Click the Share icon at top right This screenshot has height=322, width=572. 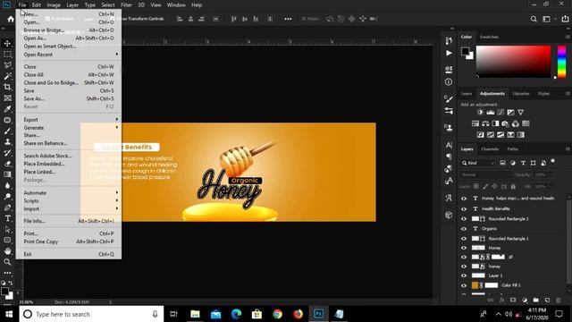pos(565,19)
